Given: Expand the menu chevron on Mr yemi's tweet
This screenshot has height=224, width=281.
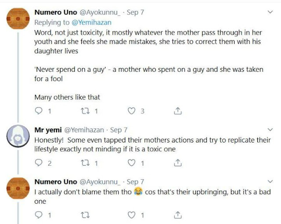Looking at the screenshot, I should tap(270, 130).
